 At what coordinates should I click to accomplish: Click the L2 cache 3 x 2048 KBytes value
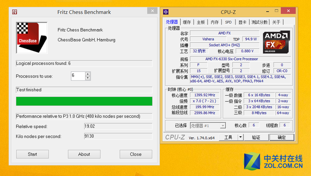pyautogui.click(x=259, y=107)
